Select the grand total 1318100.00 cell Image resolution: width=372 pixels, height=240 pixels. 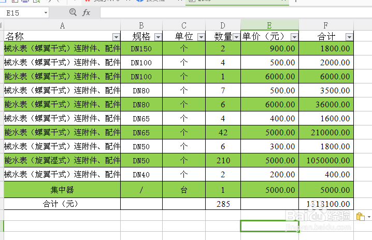(326, 204)
